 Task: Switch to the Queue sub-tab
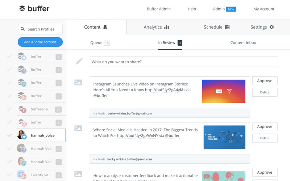tap(100, 43)
